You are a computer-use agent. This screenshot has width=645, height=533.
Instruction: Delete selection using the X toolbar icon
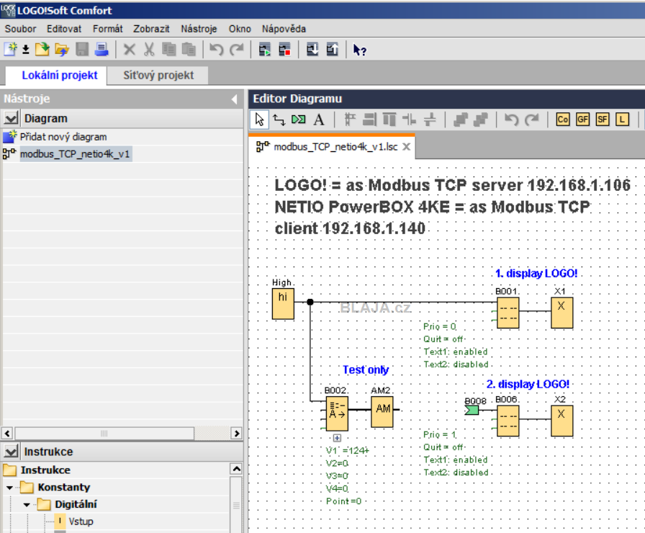click(x=129, y=50)
